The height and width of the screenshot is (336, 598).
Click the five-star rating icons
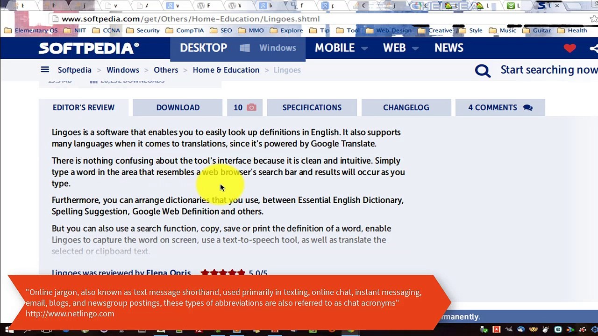point(222,273)
